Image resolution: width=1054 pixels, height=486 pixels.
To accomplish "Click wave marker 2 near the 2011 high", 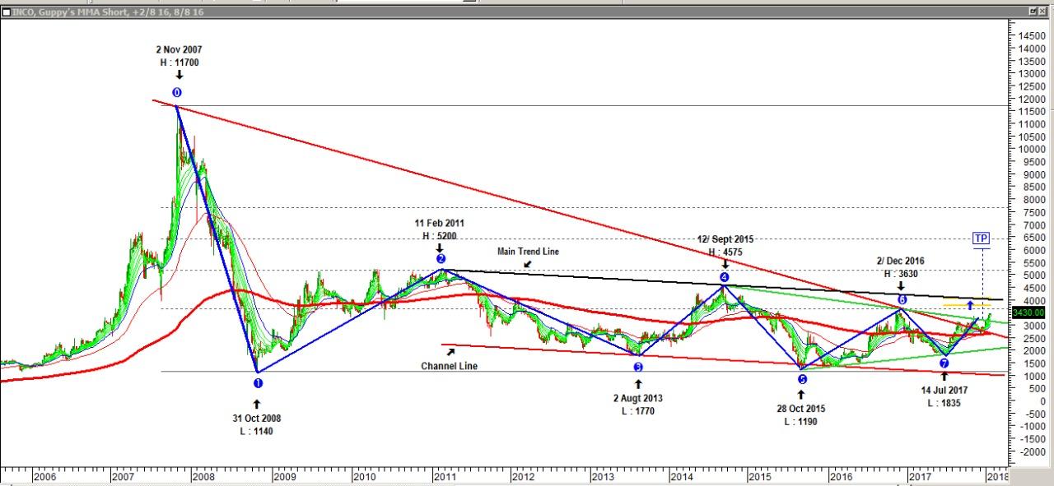I will click(x=441, y=258).
